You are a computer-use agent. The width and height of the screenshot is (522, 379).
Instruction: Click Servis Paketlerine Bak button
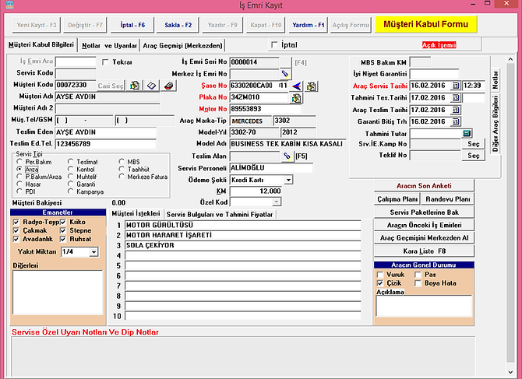(x=424, y=212)
